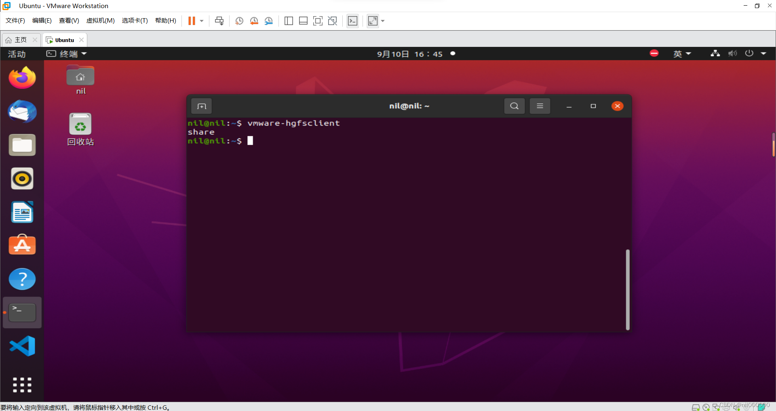Close the Ubuntu tab
Image resolution: width=776 pixels, height=411 pixels.
click(81, 40)
